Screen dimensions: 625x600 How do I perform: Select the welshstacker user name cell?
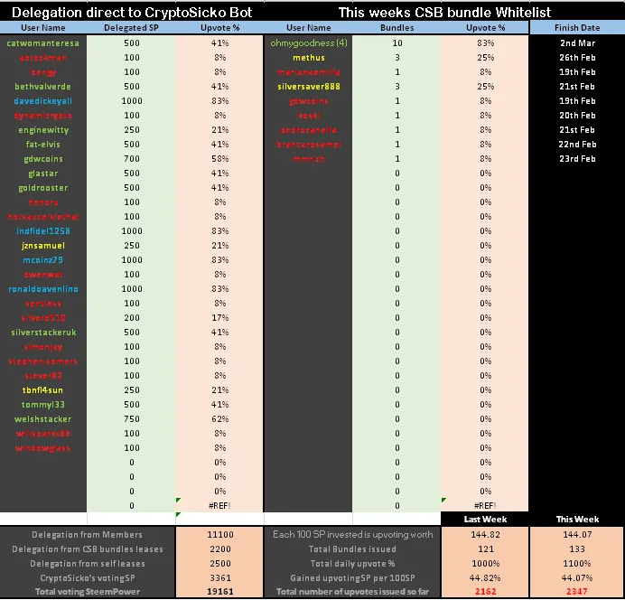click(x=43, y=419)
